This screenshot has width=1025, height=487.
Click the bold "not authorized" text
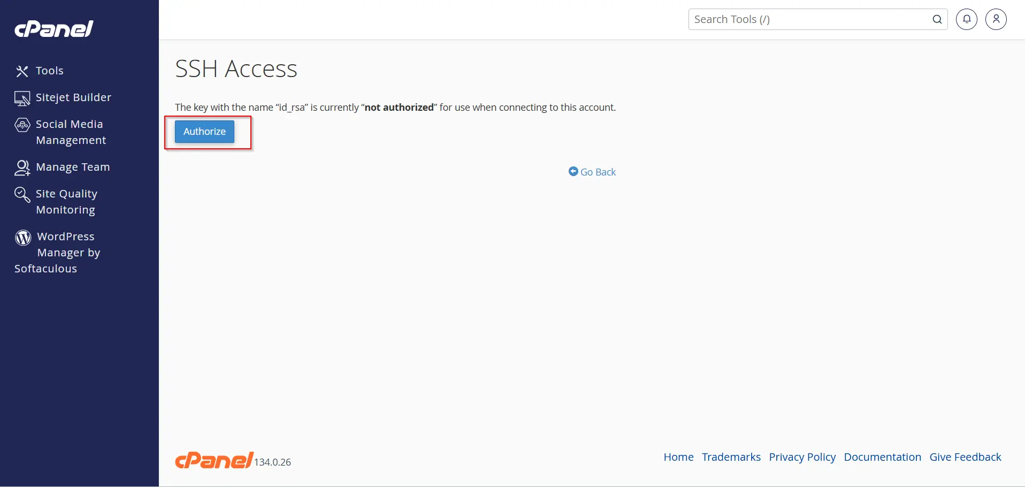click(x=399, y=108)
